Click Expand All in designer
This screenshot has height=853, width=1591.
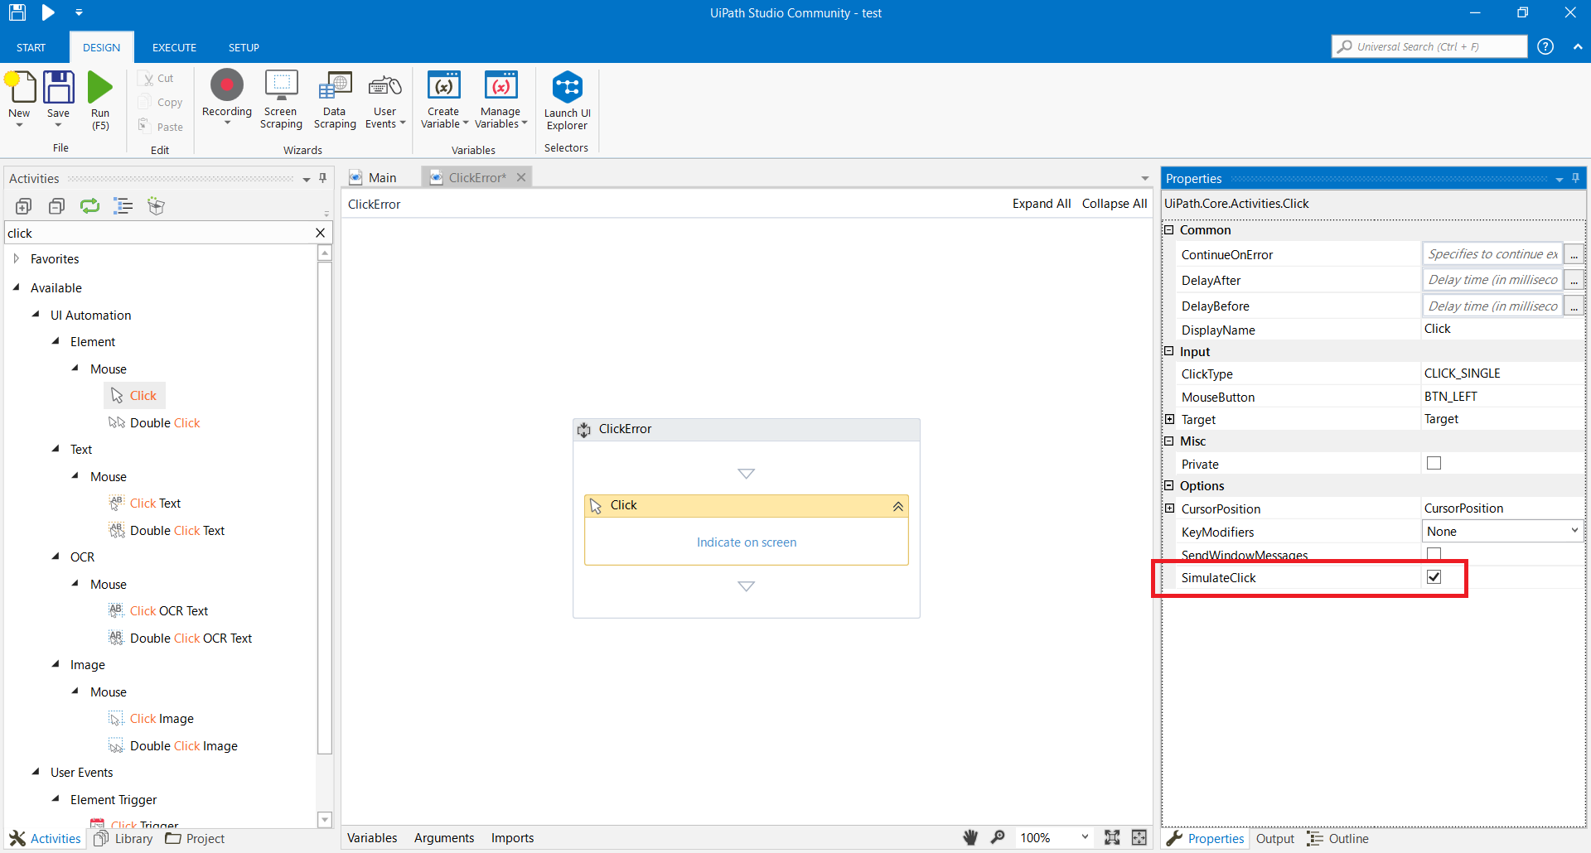(1042, 204)
